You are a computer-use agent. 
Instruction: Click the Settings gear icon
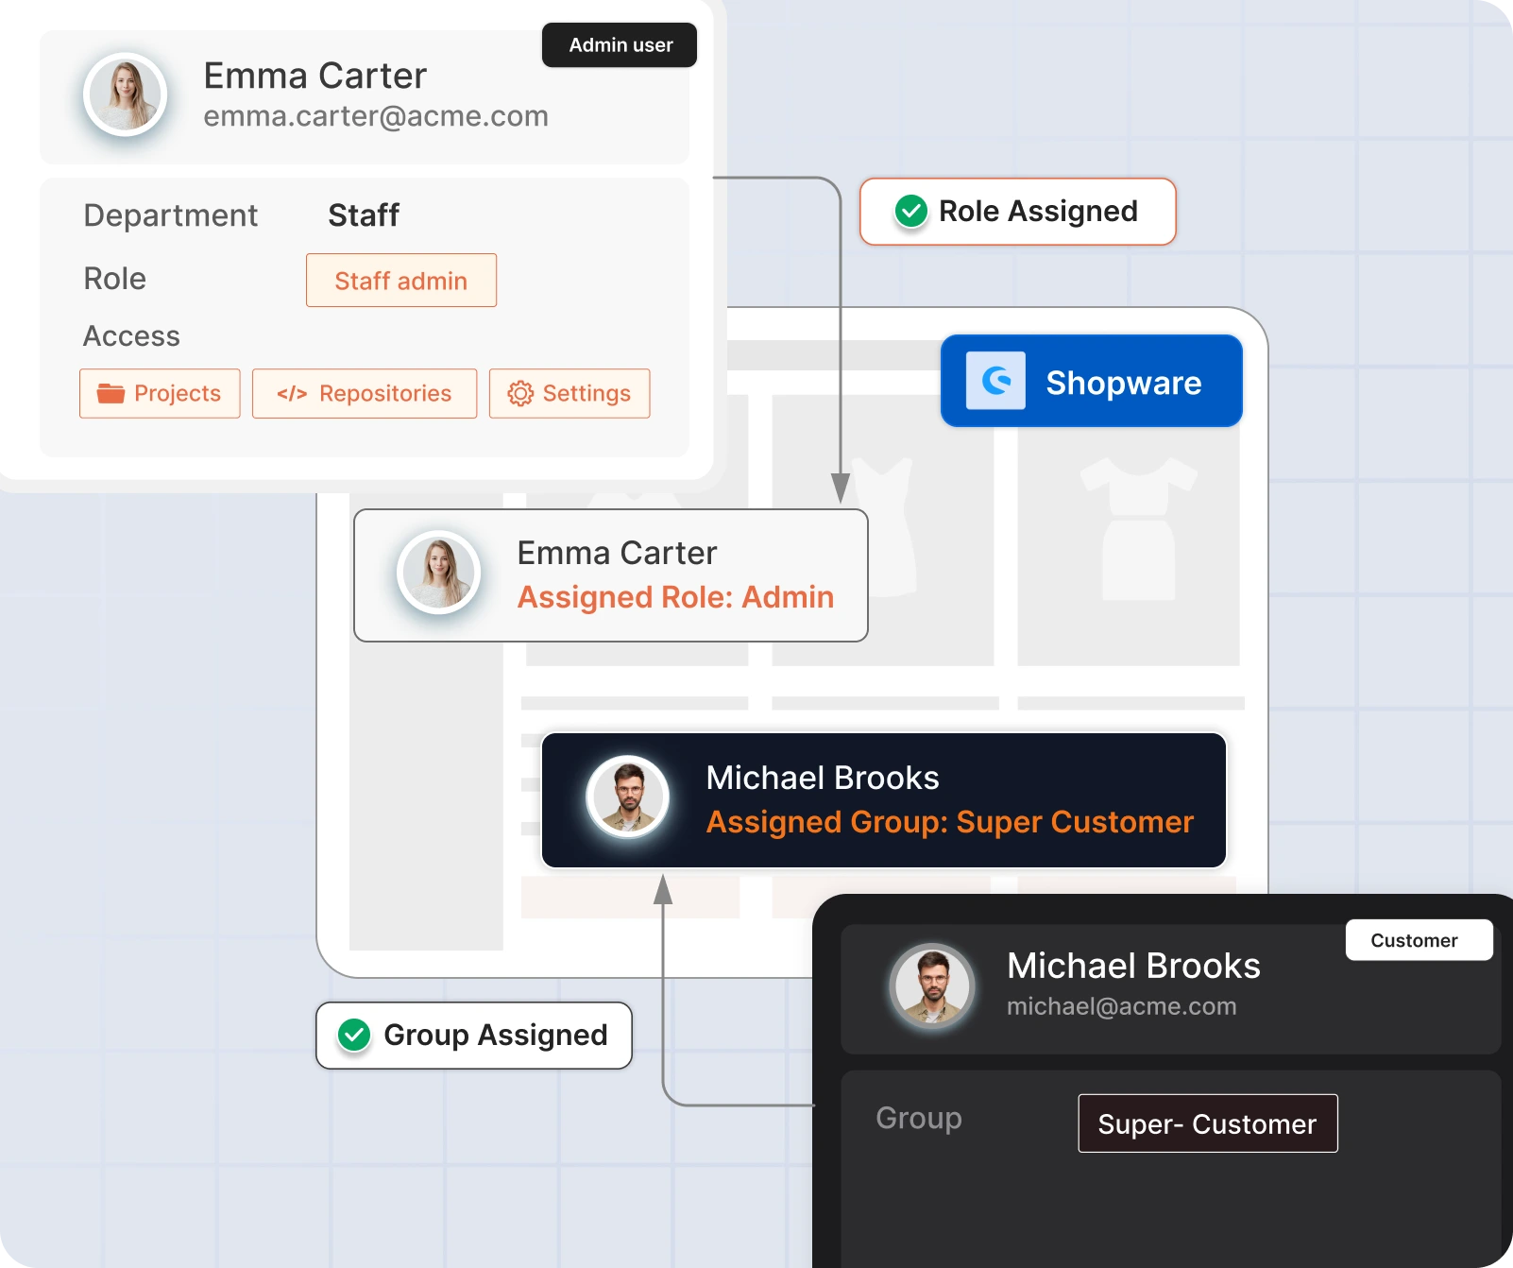coord(520,393)
